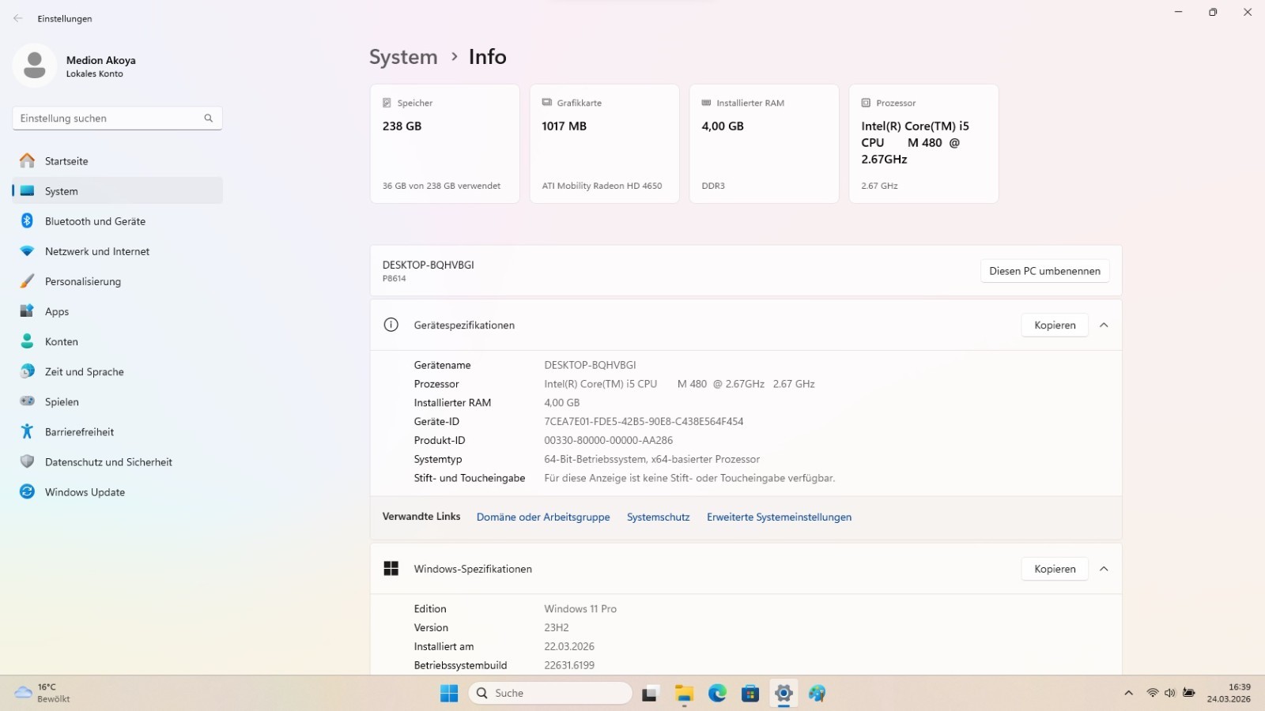1265x711 pixels.
Task: Open the System settings category
Action: coord(118,191)
